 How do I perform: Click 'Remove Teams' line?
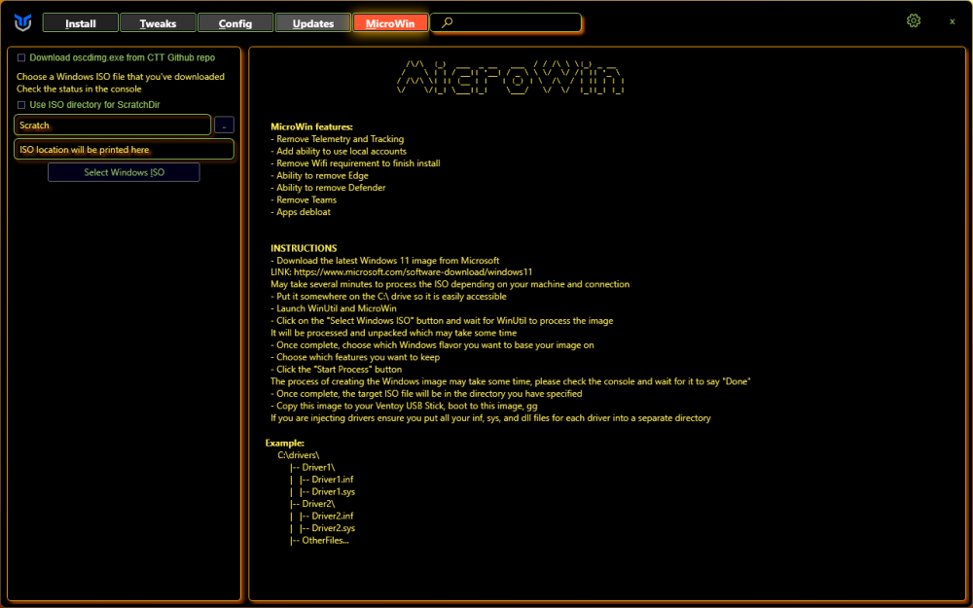coord(304,199)
